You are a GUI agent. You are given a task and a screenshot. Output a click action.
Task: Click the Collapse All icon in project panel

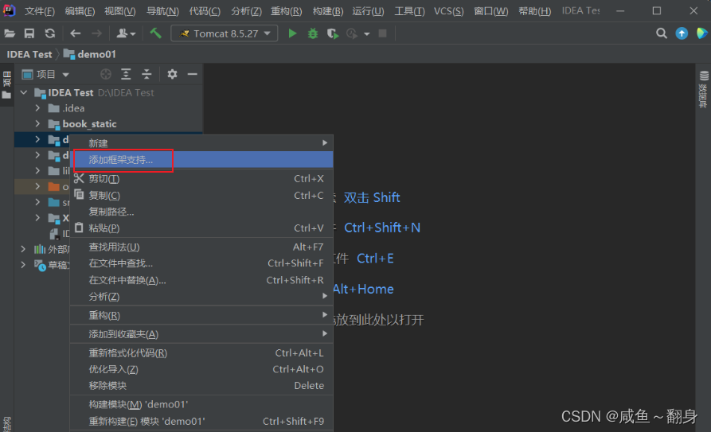146,74
